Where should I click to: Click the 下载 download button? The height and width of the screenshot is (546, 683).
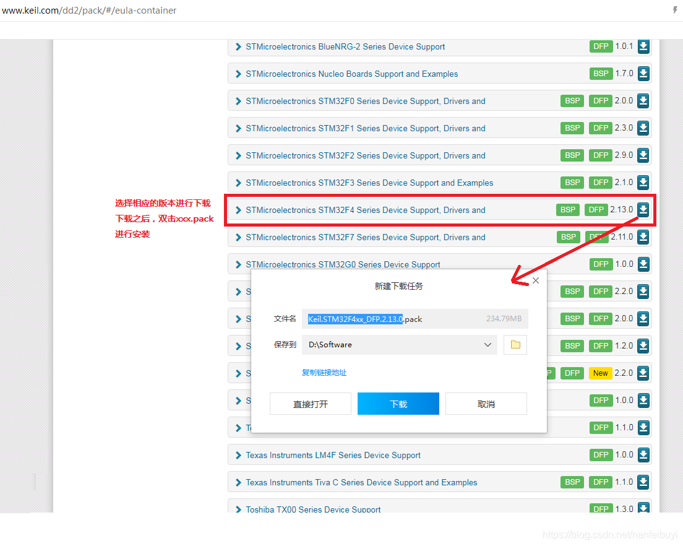click(398, 404)
